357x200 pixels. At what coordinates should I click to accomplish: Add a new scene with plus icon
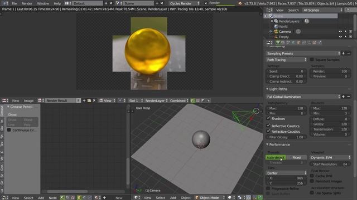click(157, 3)
